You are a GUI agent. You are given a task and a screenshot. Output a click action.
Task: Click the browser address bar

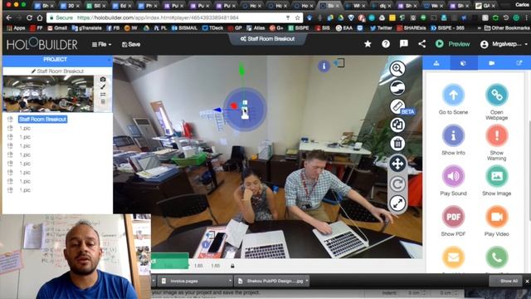click(174, 17)
